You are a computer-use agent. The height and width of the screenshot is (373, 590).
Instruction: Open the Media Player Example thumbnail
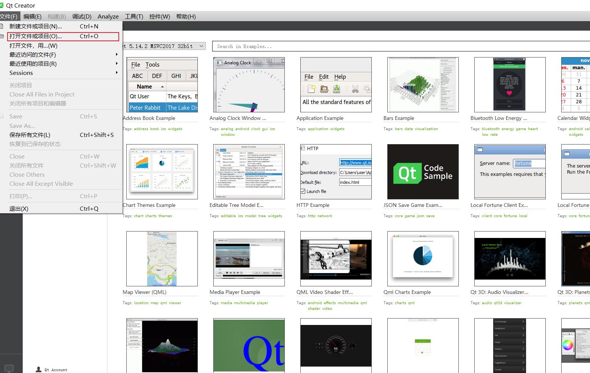tap(249, 259)
